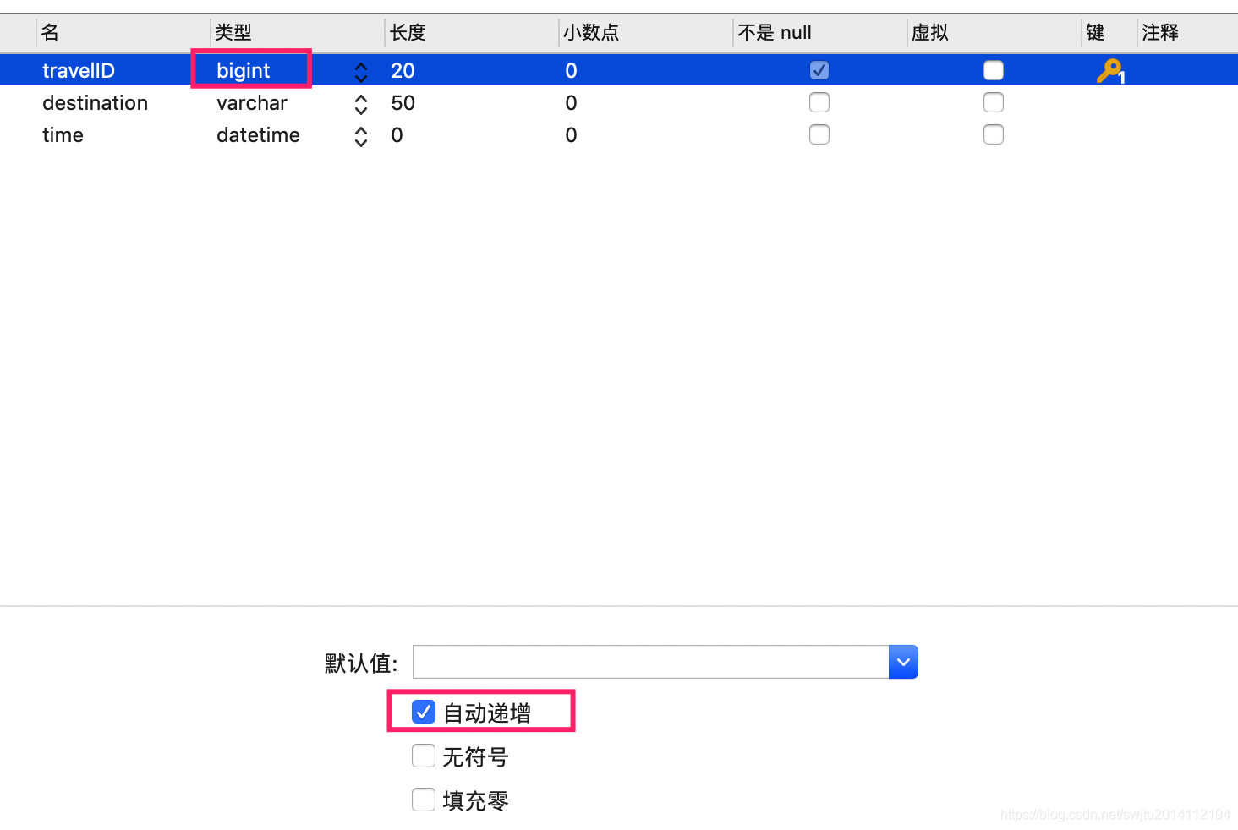Image resolution: width=1238 pixels, height=830 pixels.
Task: Click the primary key icon for travelID
Action: [x=1110, y=71]
